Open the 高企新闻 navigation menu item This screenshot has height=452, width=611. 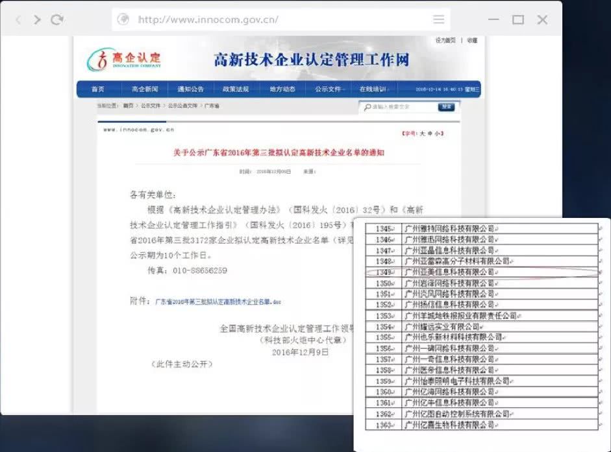click(145, 89)
